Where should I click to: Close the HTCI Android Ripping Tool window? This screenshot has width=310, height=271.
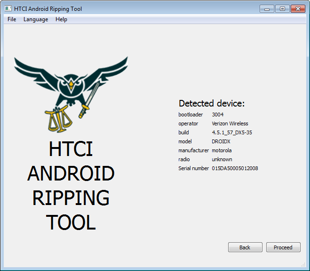click(x=298, y=9)
